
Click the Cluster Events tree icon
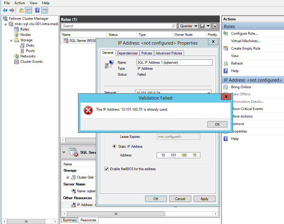17,62
